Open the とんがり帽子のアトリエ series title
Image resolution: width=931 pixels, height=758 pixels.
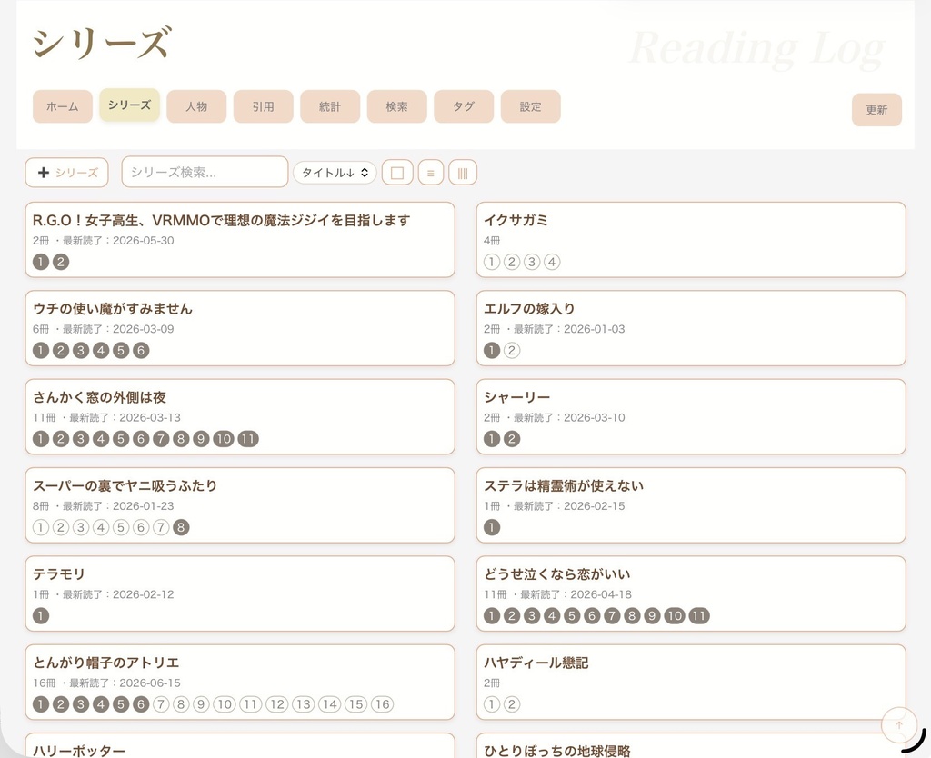point(105,663)
